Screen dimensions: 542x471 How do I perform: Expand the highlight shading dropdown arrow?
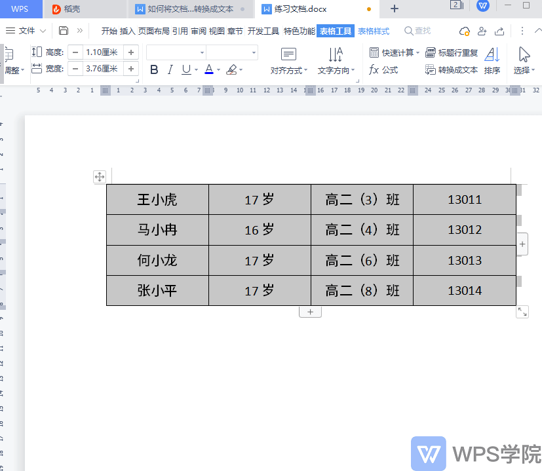(x=241, y=70)
